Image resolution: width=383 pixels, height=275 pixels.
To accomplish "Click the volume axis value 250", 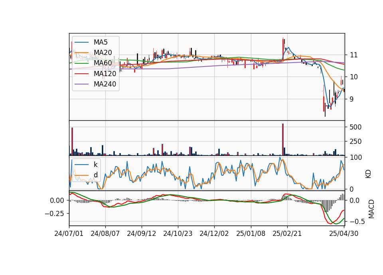I will coord(355,141).
